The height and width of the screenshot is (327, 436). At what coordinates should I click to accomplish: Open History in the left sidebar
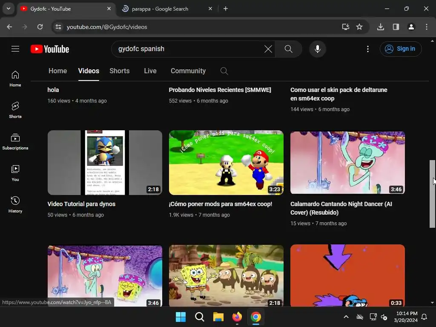pyautogui.click(x=15, y=205)
